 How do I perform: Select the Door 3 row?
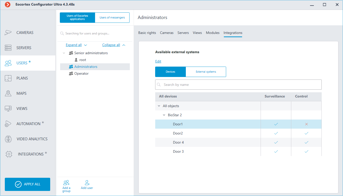(x=238, y=151)
